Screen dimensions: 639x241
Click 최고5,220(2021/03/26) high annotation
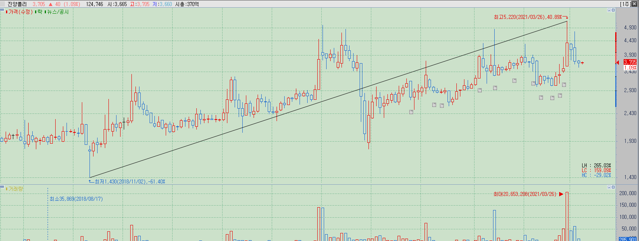coord(527,17)
